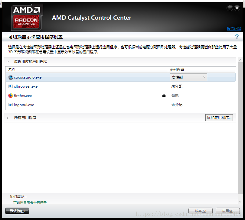245x220 pixels.
Task: Open the 高性能 dropdown for cocosstudio.exe
Action: point(188,77)
